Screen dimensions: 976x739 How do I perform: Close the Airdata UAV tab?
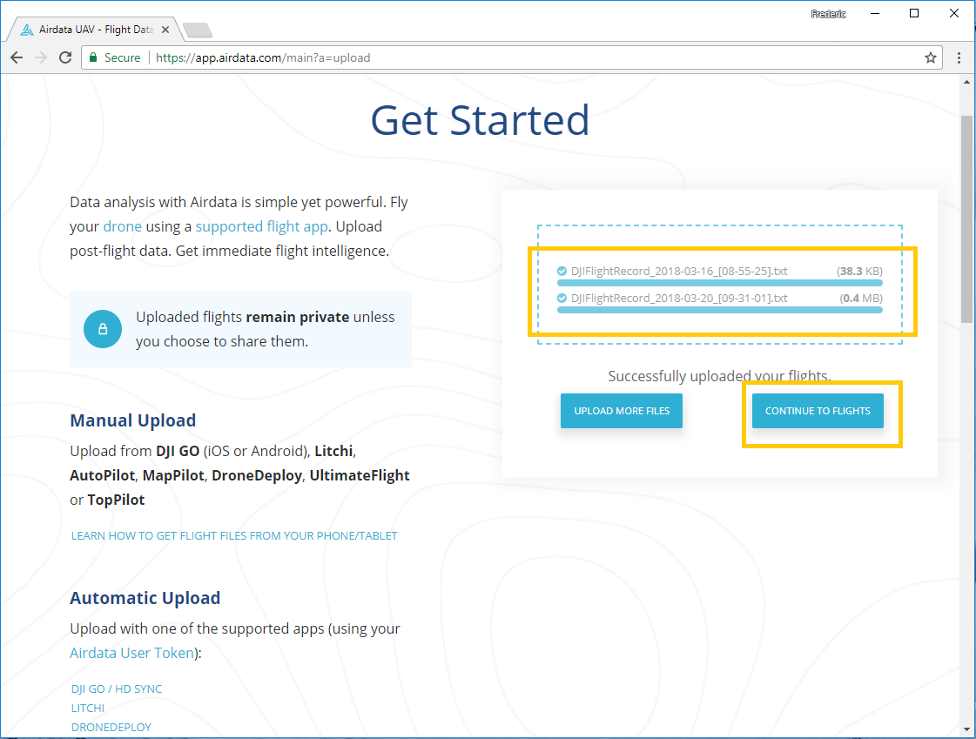(165, 30)
